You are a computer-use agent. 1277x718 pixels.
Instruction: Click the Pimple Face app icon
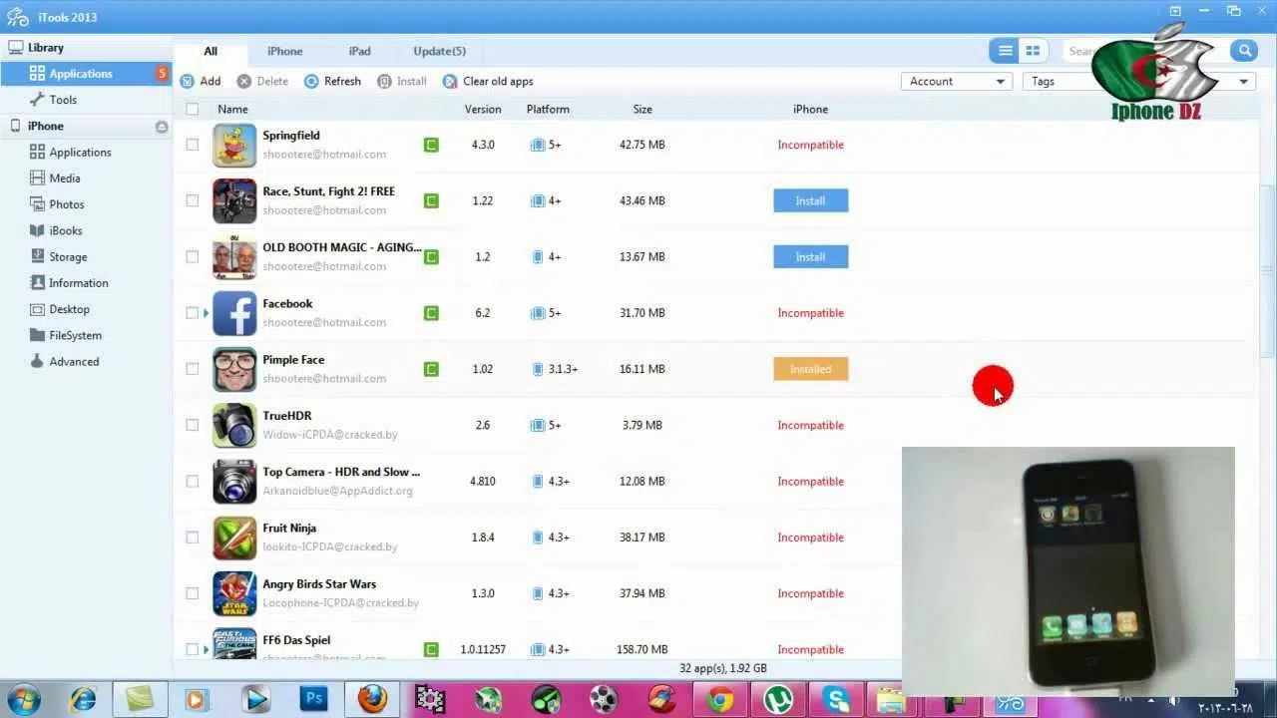pos(234,369)
